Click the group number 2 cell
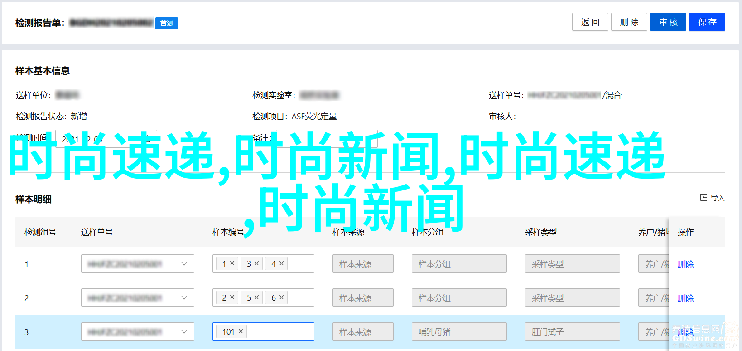742x351 pixels. 27,298
